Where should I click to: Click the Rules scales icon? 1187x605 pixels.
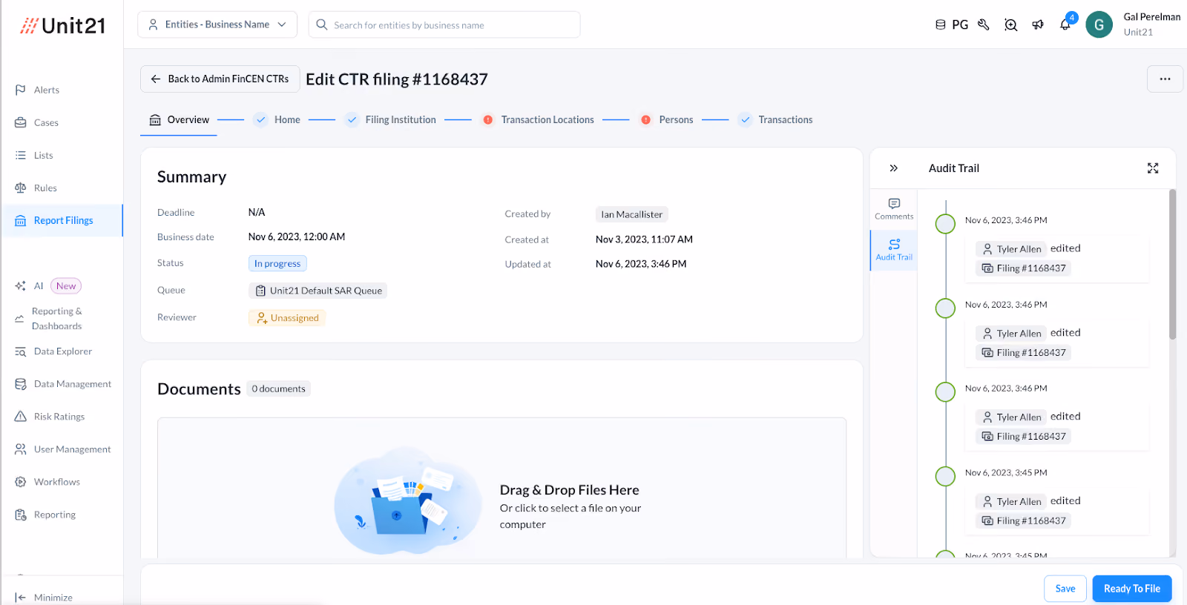tap(21, 188)
